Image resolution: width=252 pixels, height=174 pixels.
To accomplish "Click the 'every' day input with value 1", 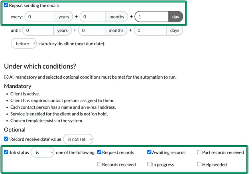I will click(152, 17).
